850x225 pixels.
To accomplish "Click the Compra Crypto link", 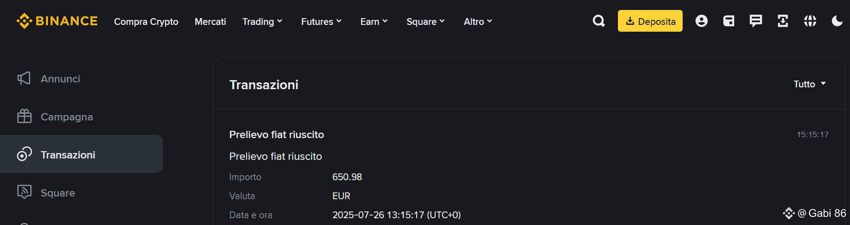I will [x=146, y=21].
